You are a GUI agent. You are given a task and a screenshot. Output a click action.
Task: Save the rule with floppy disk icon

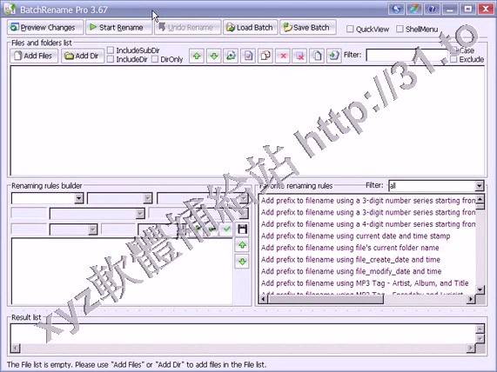coord(242,229)
